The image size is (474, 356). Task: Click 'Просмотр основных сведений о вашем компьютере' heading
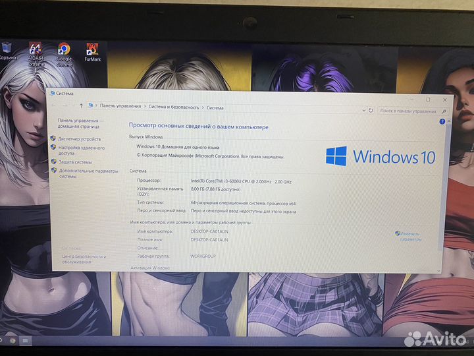(199, 126)
